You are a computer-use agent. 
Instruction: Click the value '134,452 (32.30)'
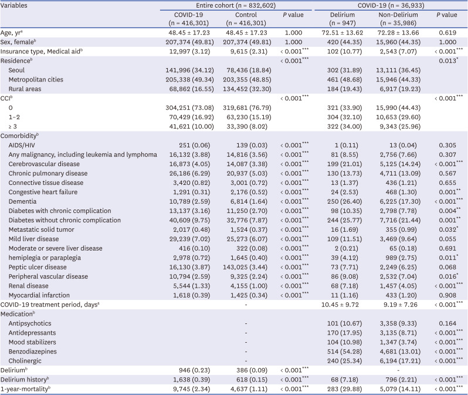247,89
